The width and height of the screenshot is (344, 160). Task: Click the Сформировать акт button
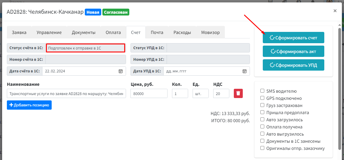(x=293, y=52)
